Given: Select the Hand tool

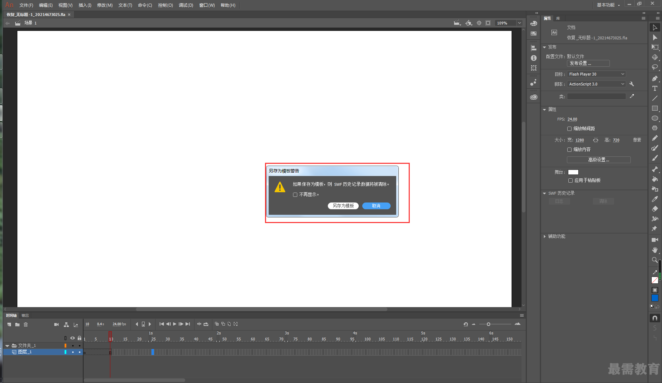Looking at the screenshot, I should tap(655, 250).
